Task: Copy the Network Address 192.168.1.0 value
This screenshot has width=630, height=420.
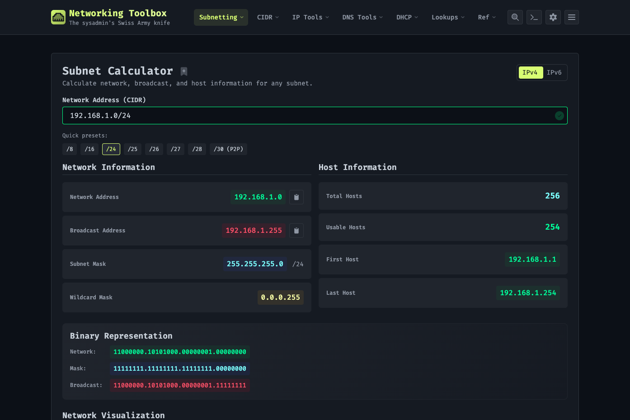Action: (296, 197)
